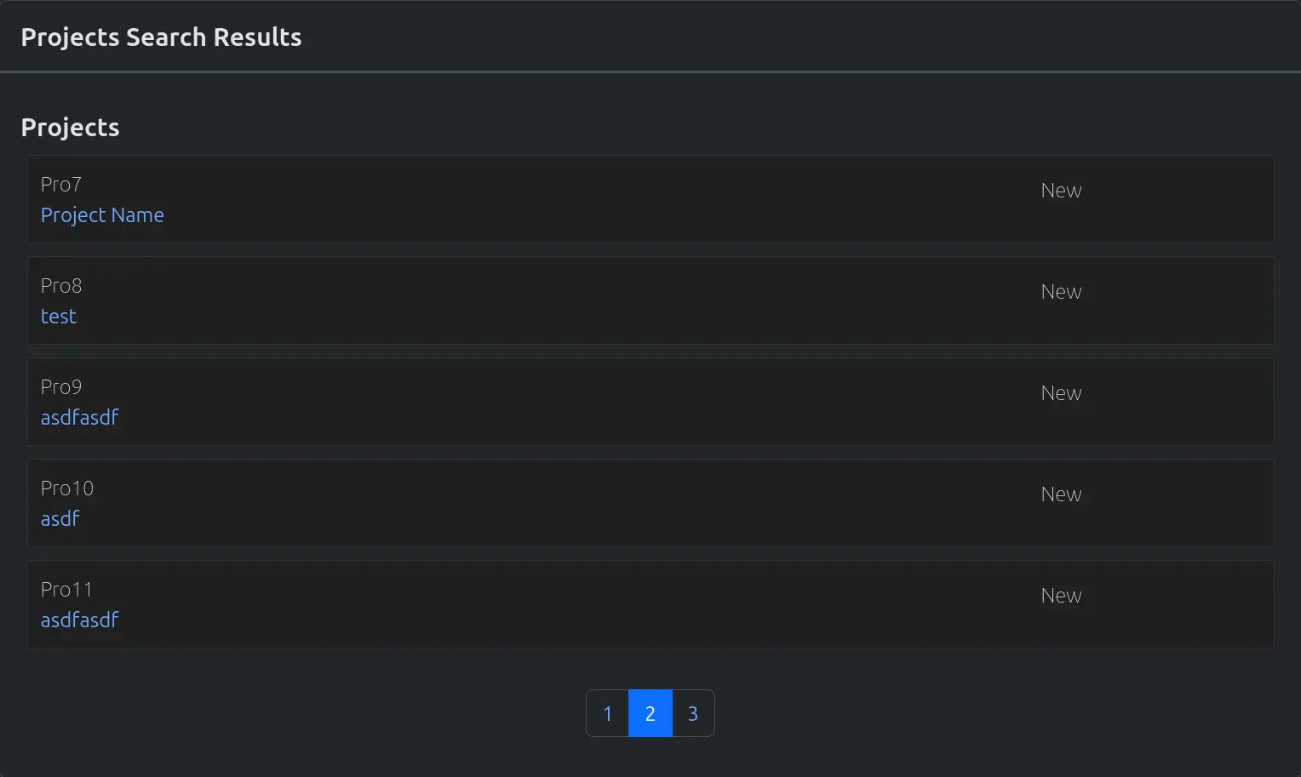Click the Pro10 project code label

click(67, 488)
